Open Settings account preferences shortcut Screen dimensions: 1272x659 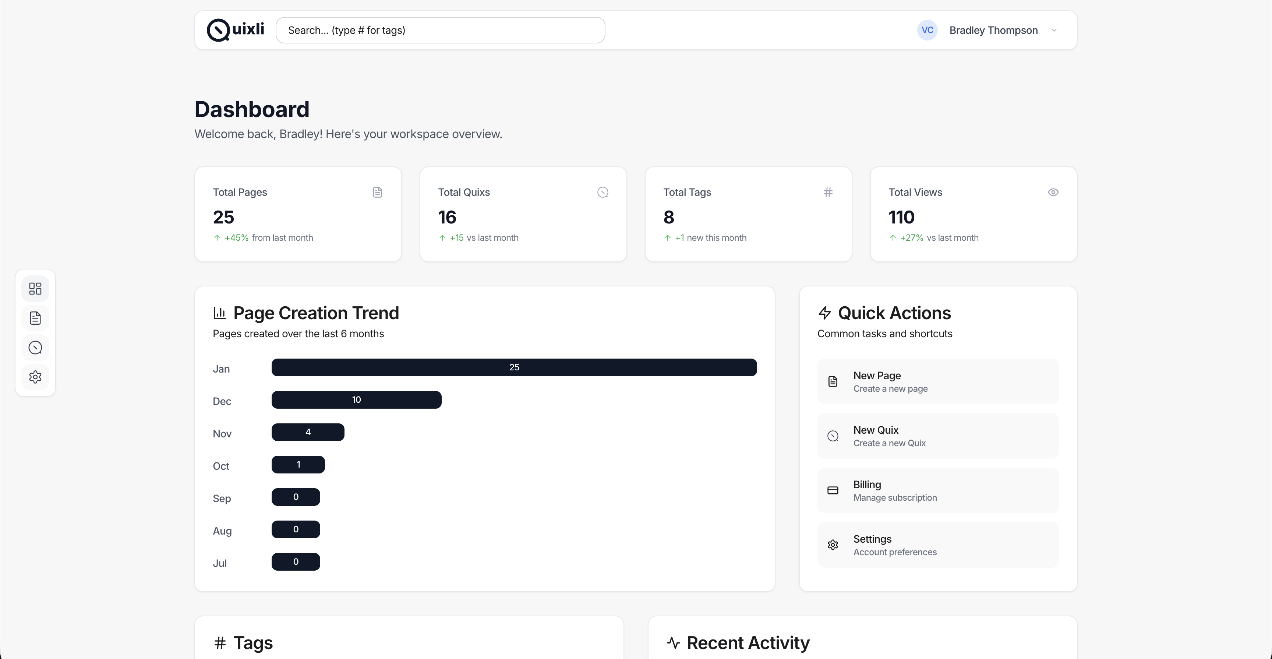click(937, 545)
